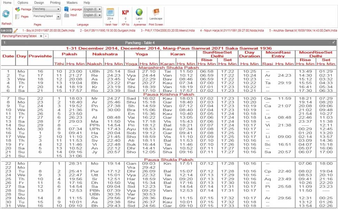Open the Masters ribbon tab

coord(72,2)
